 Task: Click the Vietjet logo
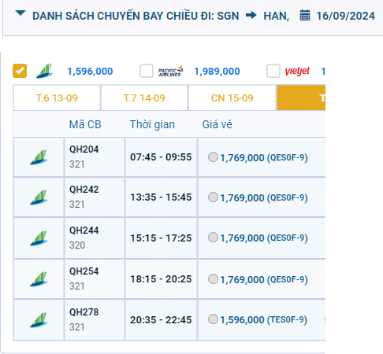tap(297, 71)
